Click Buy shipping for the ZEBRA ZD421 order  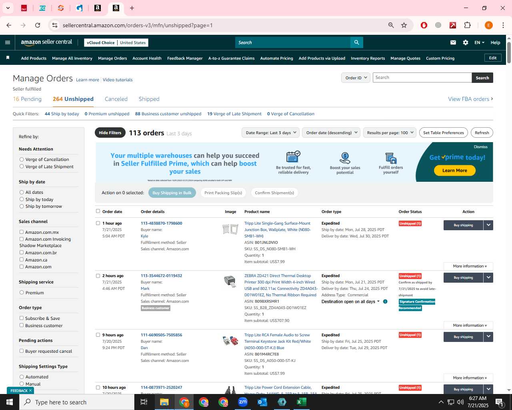(463, 277)
